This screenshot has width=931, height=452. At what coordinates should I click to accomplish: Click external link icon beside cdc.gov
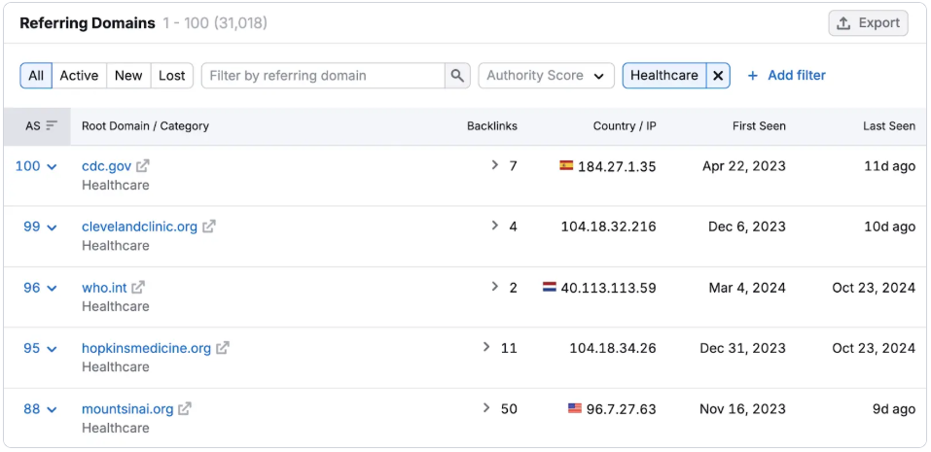(142, 166)
